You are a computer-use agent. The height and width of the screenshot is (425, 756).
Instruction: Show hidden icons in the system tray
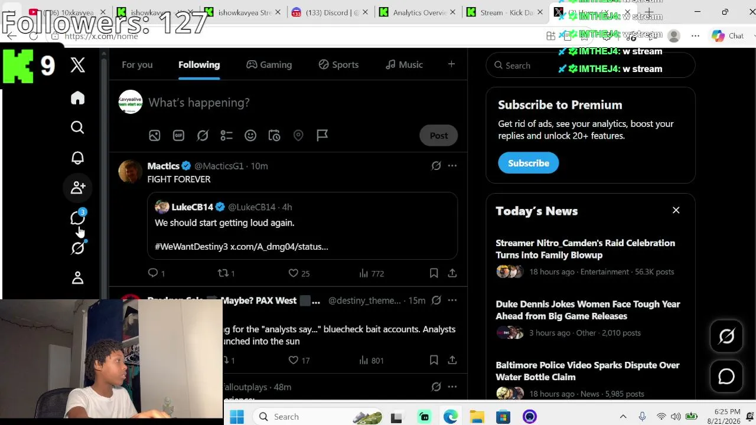pos(623,417)
